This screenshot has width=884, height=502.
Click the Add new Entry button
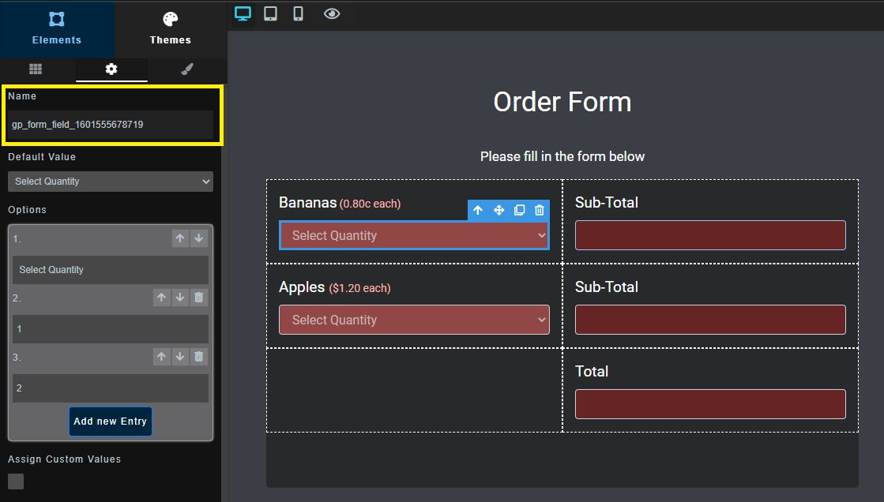[x=111, y=421]
